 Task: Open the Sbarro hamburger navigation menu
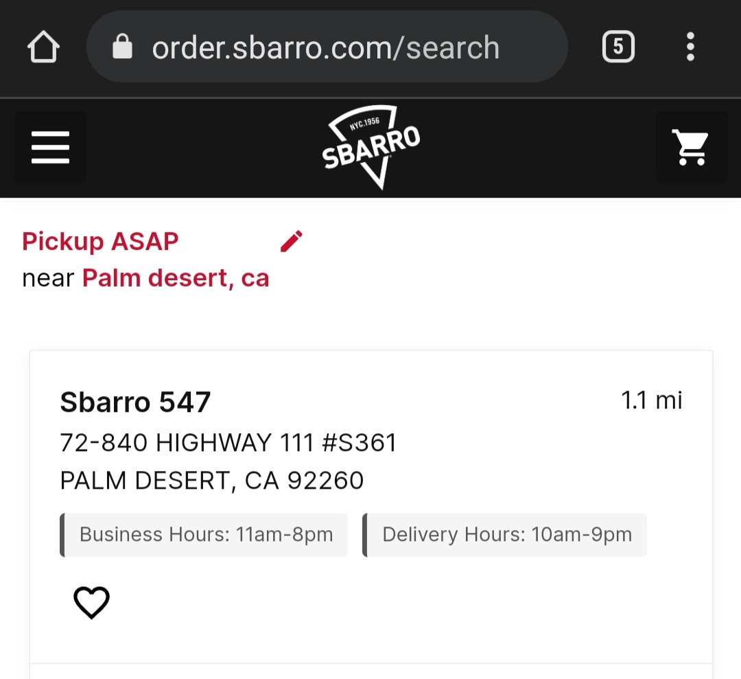[50, 148]
